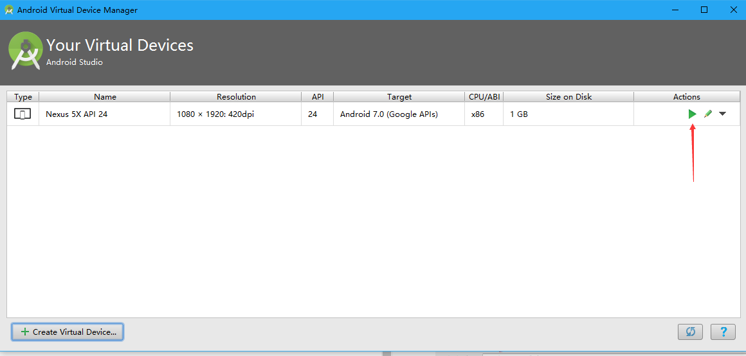Sort by Type column header
This screenshot has height=356, width=746.
point(23,96)
